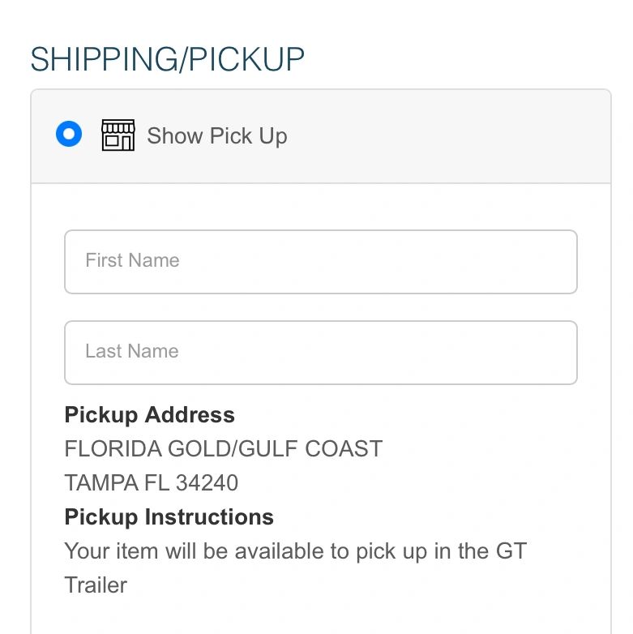Click the SHIPPING/PICKUP section heading
633x634 pixels.
coord(167,59)
